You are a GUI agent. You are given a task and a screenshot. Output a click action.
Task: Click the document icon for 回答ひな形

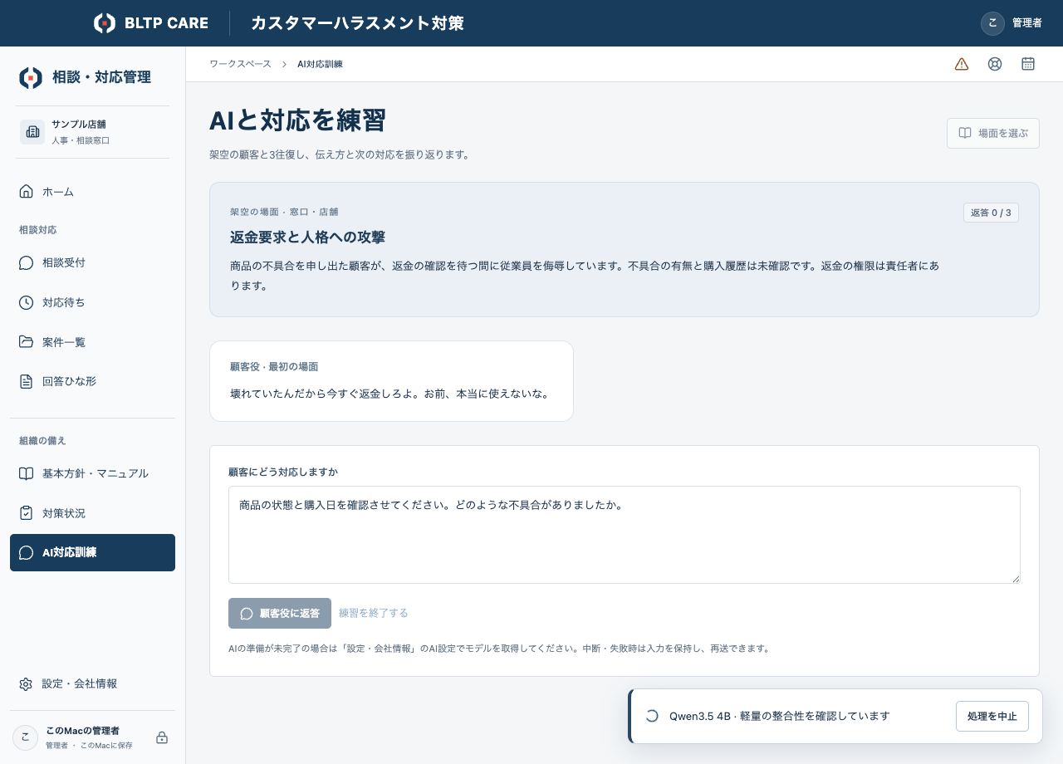(26, 381)
